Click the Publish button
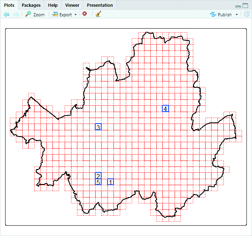 [221, 14]
